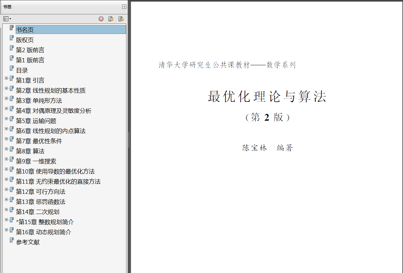Expand the 第8章 算法 bookmark
403x273 pixels.
click(x=6, y=149)
